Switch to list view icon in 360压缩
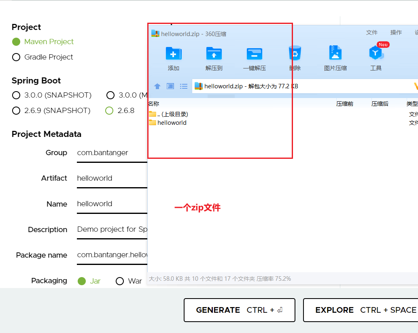This screenshot has height=333, width=418. click(x=184, y=86)
